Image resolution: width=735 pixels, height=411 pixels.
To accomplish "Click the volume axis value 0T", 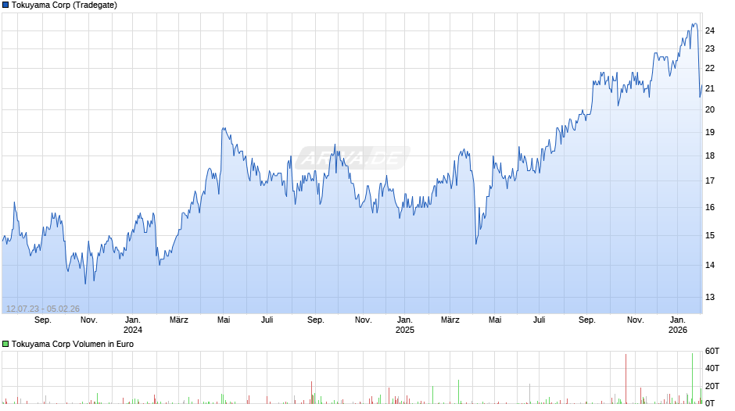I will tap(710, 403).
